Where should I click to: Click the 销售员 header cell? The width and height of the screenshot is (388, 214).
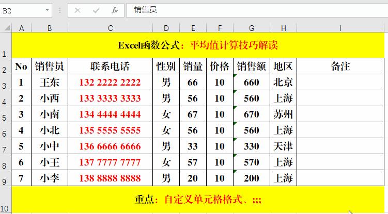coord(50,66)
